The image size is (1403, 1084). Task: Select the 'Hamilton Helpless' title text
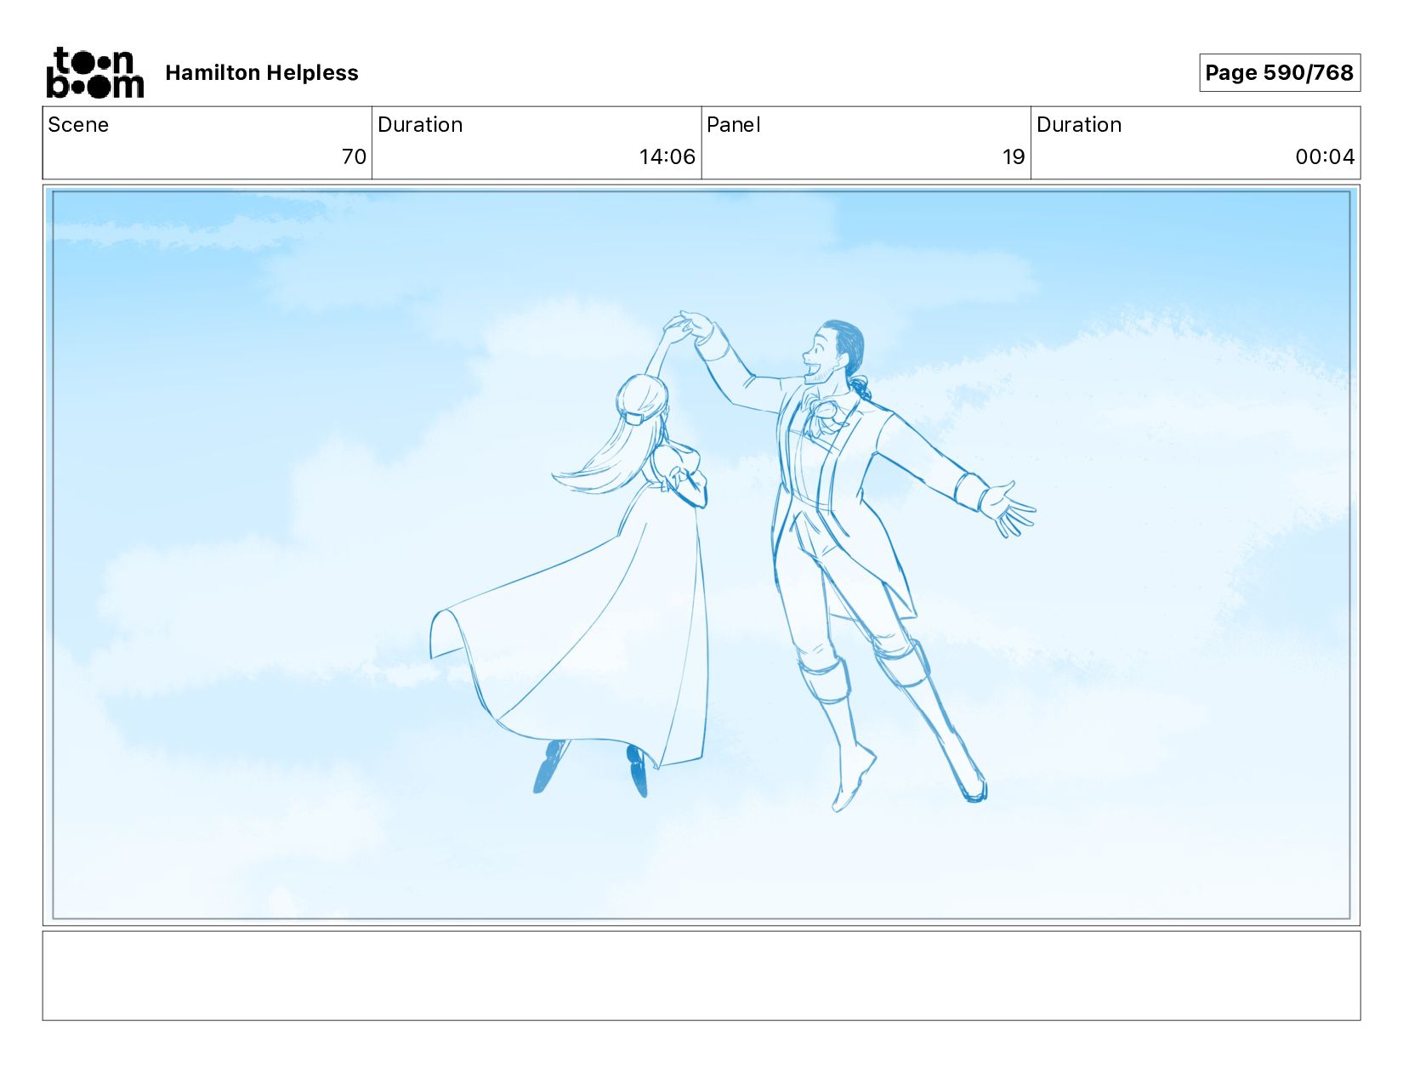click(262, 73)
